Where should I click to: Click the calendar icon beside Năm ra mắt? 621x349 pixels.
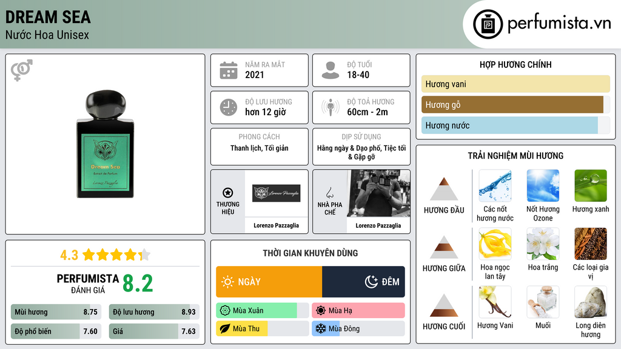coord(229,70)
